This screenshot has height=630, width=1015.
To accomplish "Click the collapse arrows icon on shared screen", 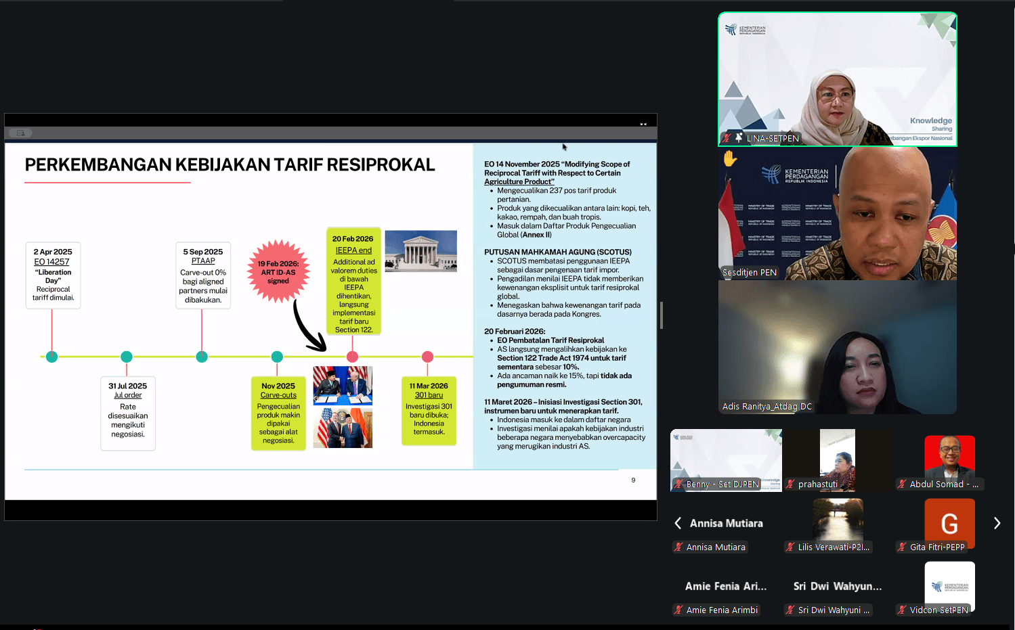I will [643, 125].
